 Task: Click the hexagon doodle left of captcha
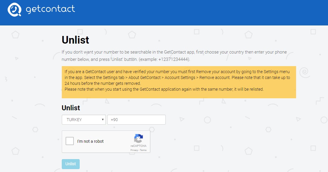click(x=35, y=129)
